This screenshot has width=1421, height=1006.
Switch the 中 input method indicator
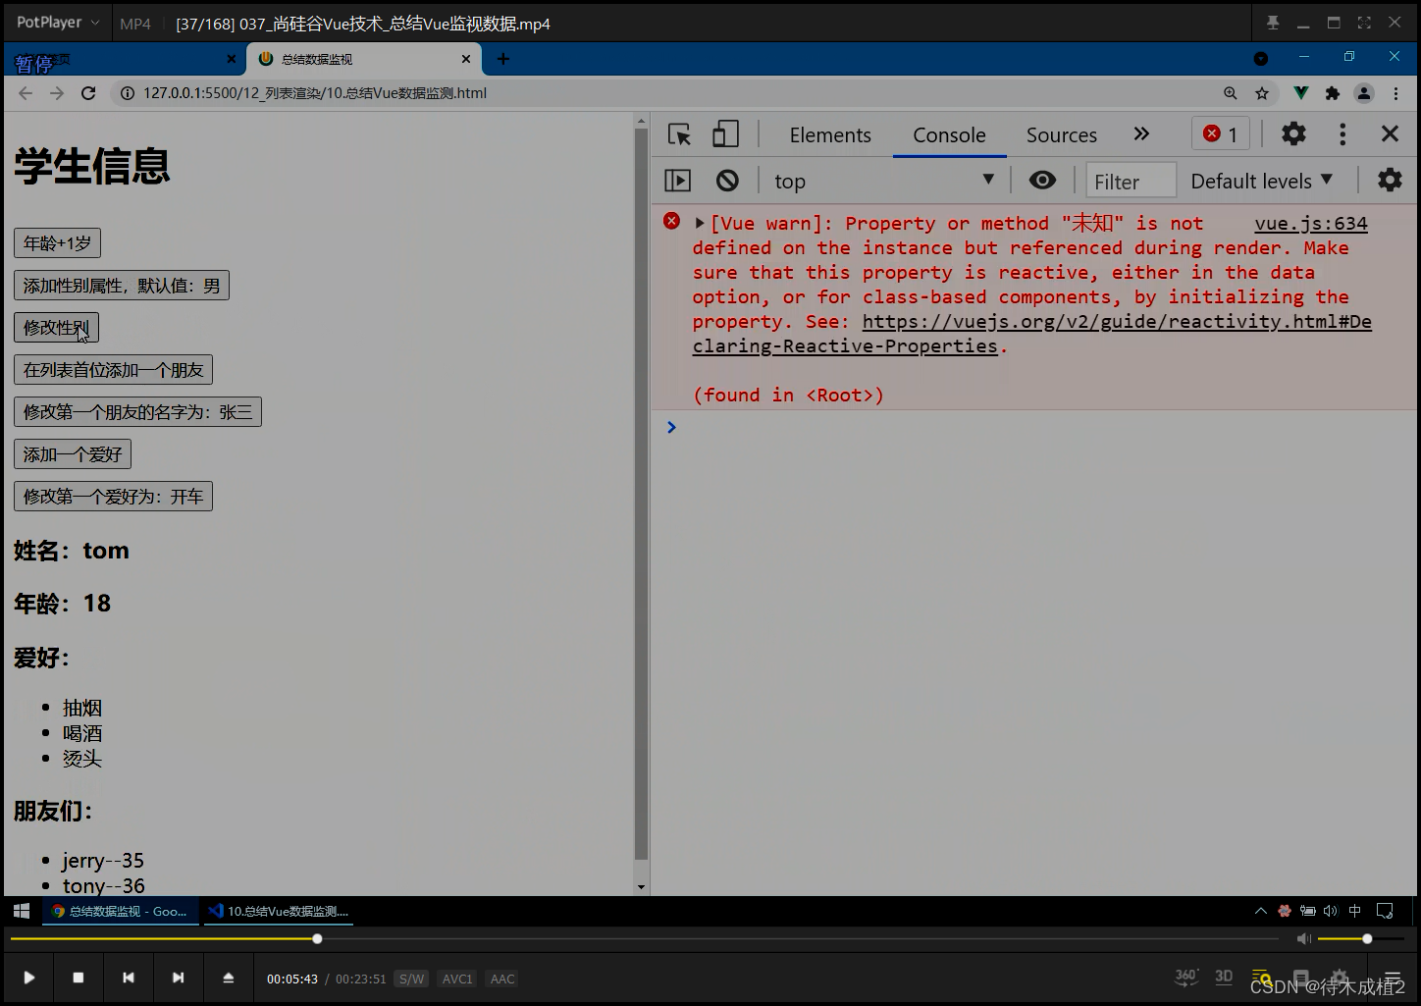(x=1355, y=911)
